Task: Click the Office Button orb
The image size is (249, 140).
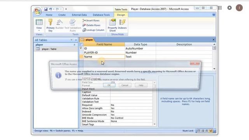Action: coord(38,11)
